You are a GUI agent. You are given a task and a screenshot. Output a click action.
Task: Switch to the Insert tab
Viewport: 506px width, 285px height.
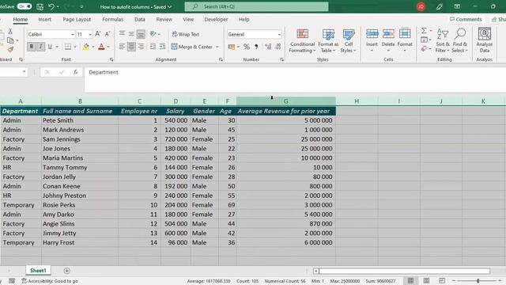coord(44,19)
